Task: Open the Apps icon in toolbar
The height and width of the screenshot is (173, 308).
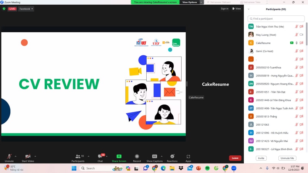Action: click(188, 157)
